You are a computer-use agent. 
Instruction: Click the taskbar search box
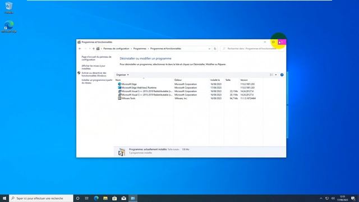41,198
